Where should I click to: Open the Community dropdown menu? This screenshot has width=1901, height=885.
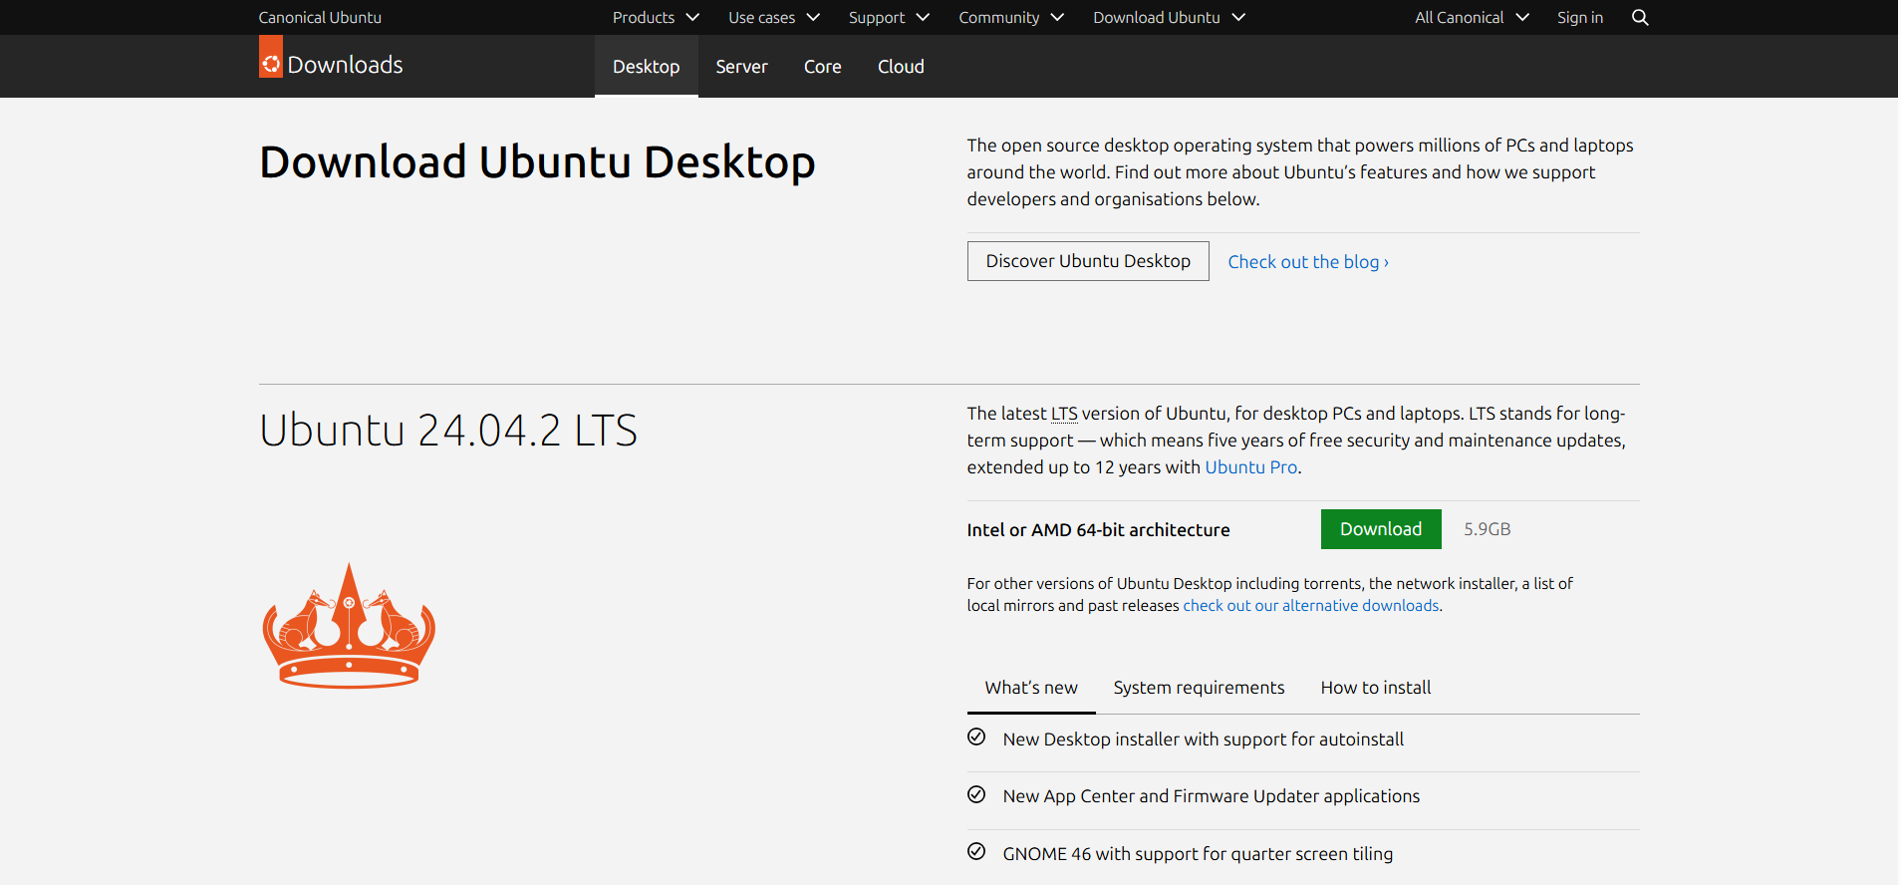pos(1011,17)
